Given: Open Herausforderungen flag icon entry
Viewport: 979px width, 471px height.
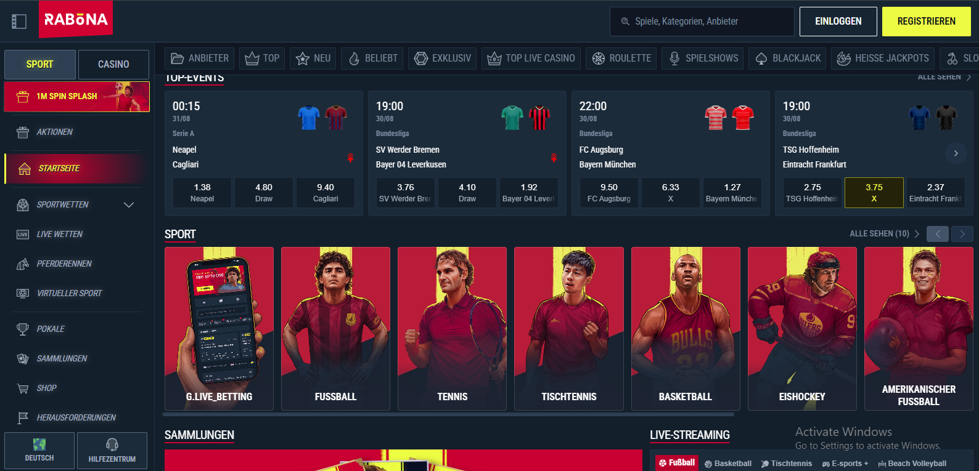Looking at the screenshot, I should [x=23, y=418].
